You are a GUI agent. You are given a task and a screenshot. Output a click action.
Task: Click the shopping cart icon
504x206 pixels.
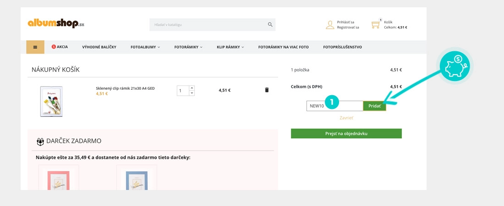point(375,25)
